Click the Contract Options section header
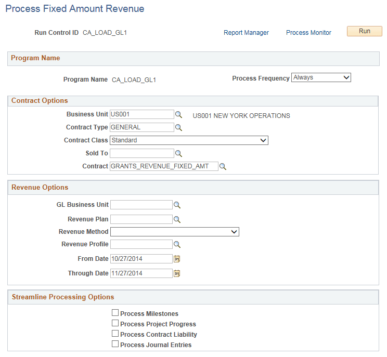The width and height of the screenshot is (387, 357). pos(193,101)
